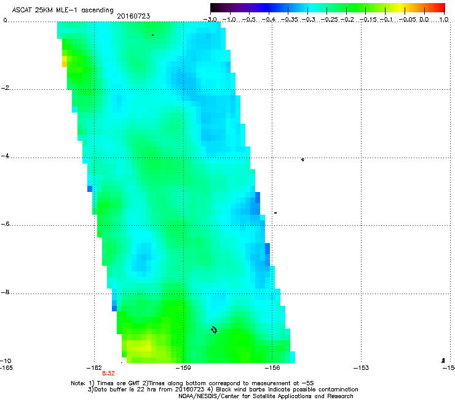
Task: Click the -0.15 color bar label
Action: pyautogui.click(x=368, y=20)
